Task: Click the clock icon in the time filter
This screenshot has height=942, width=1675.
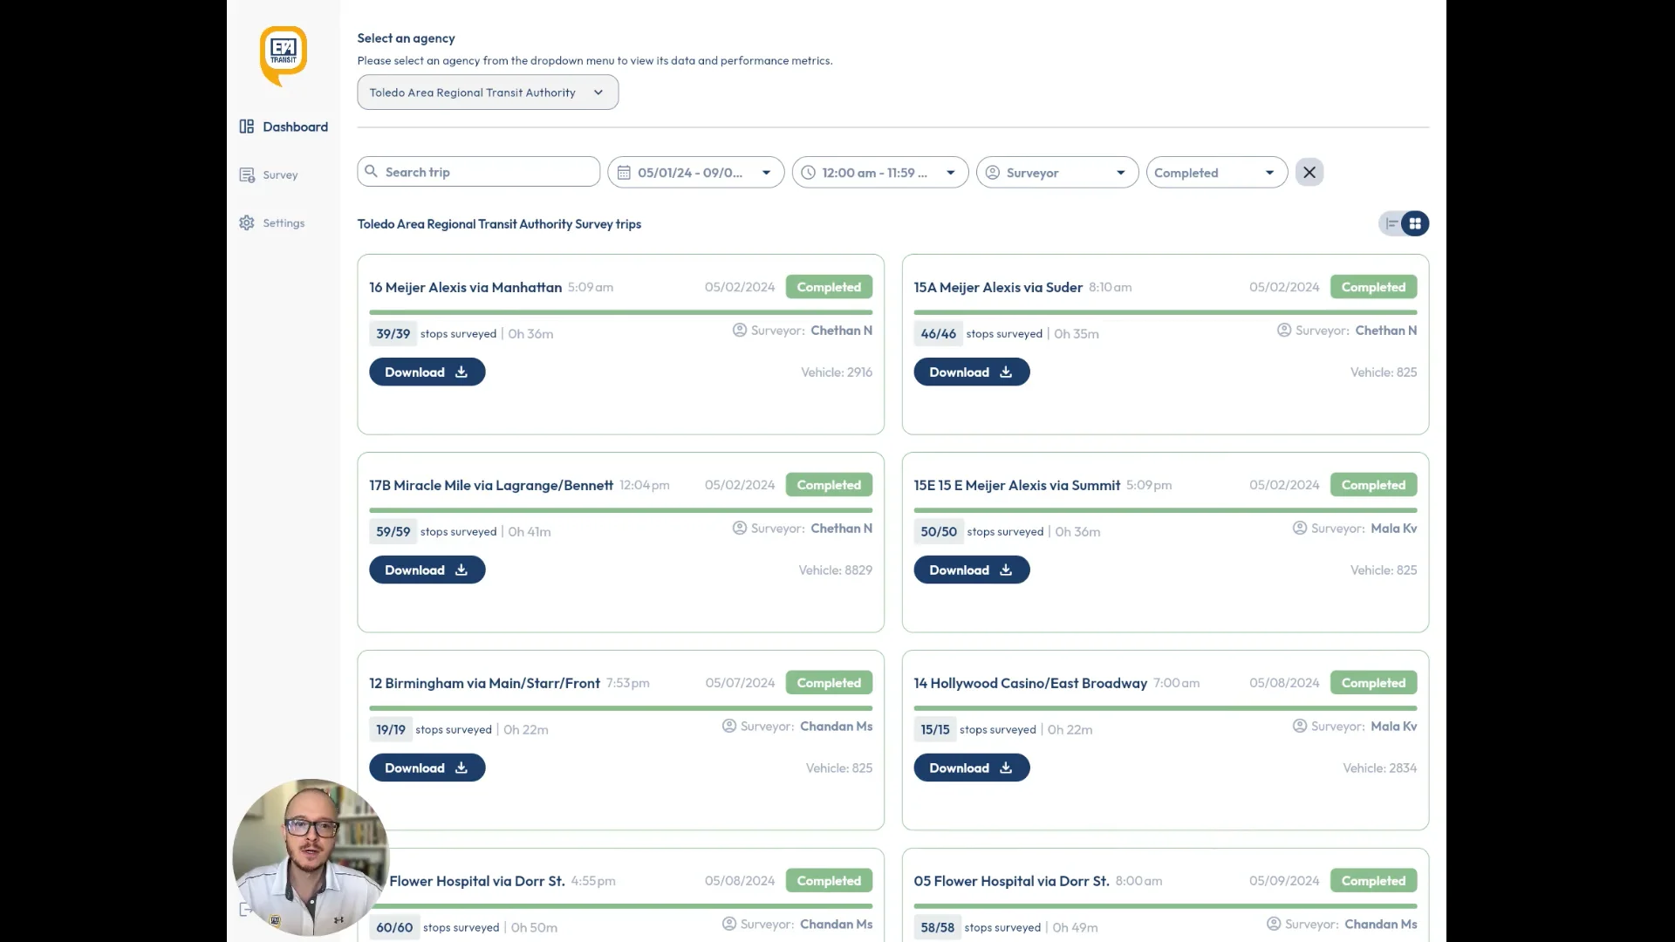Action: coord(809,173)
